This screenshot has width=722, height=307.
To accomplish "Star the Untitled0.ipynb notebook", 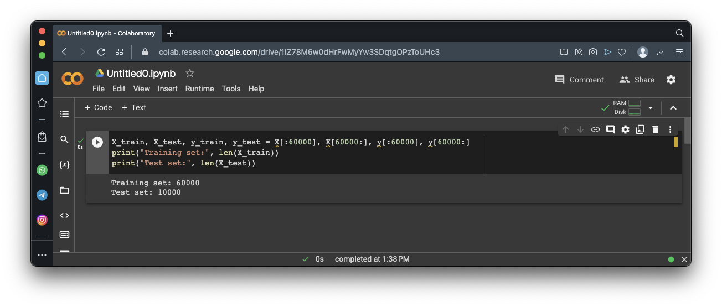I will 190,73.
